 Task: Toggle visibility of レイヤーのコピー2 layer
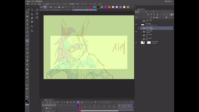(x=136, y=25)
